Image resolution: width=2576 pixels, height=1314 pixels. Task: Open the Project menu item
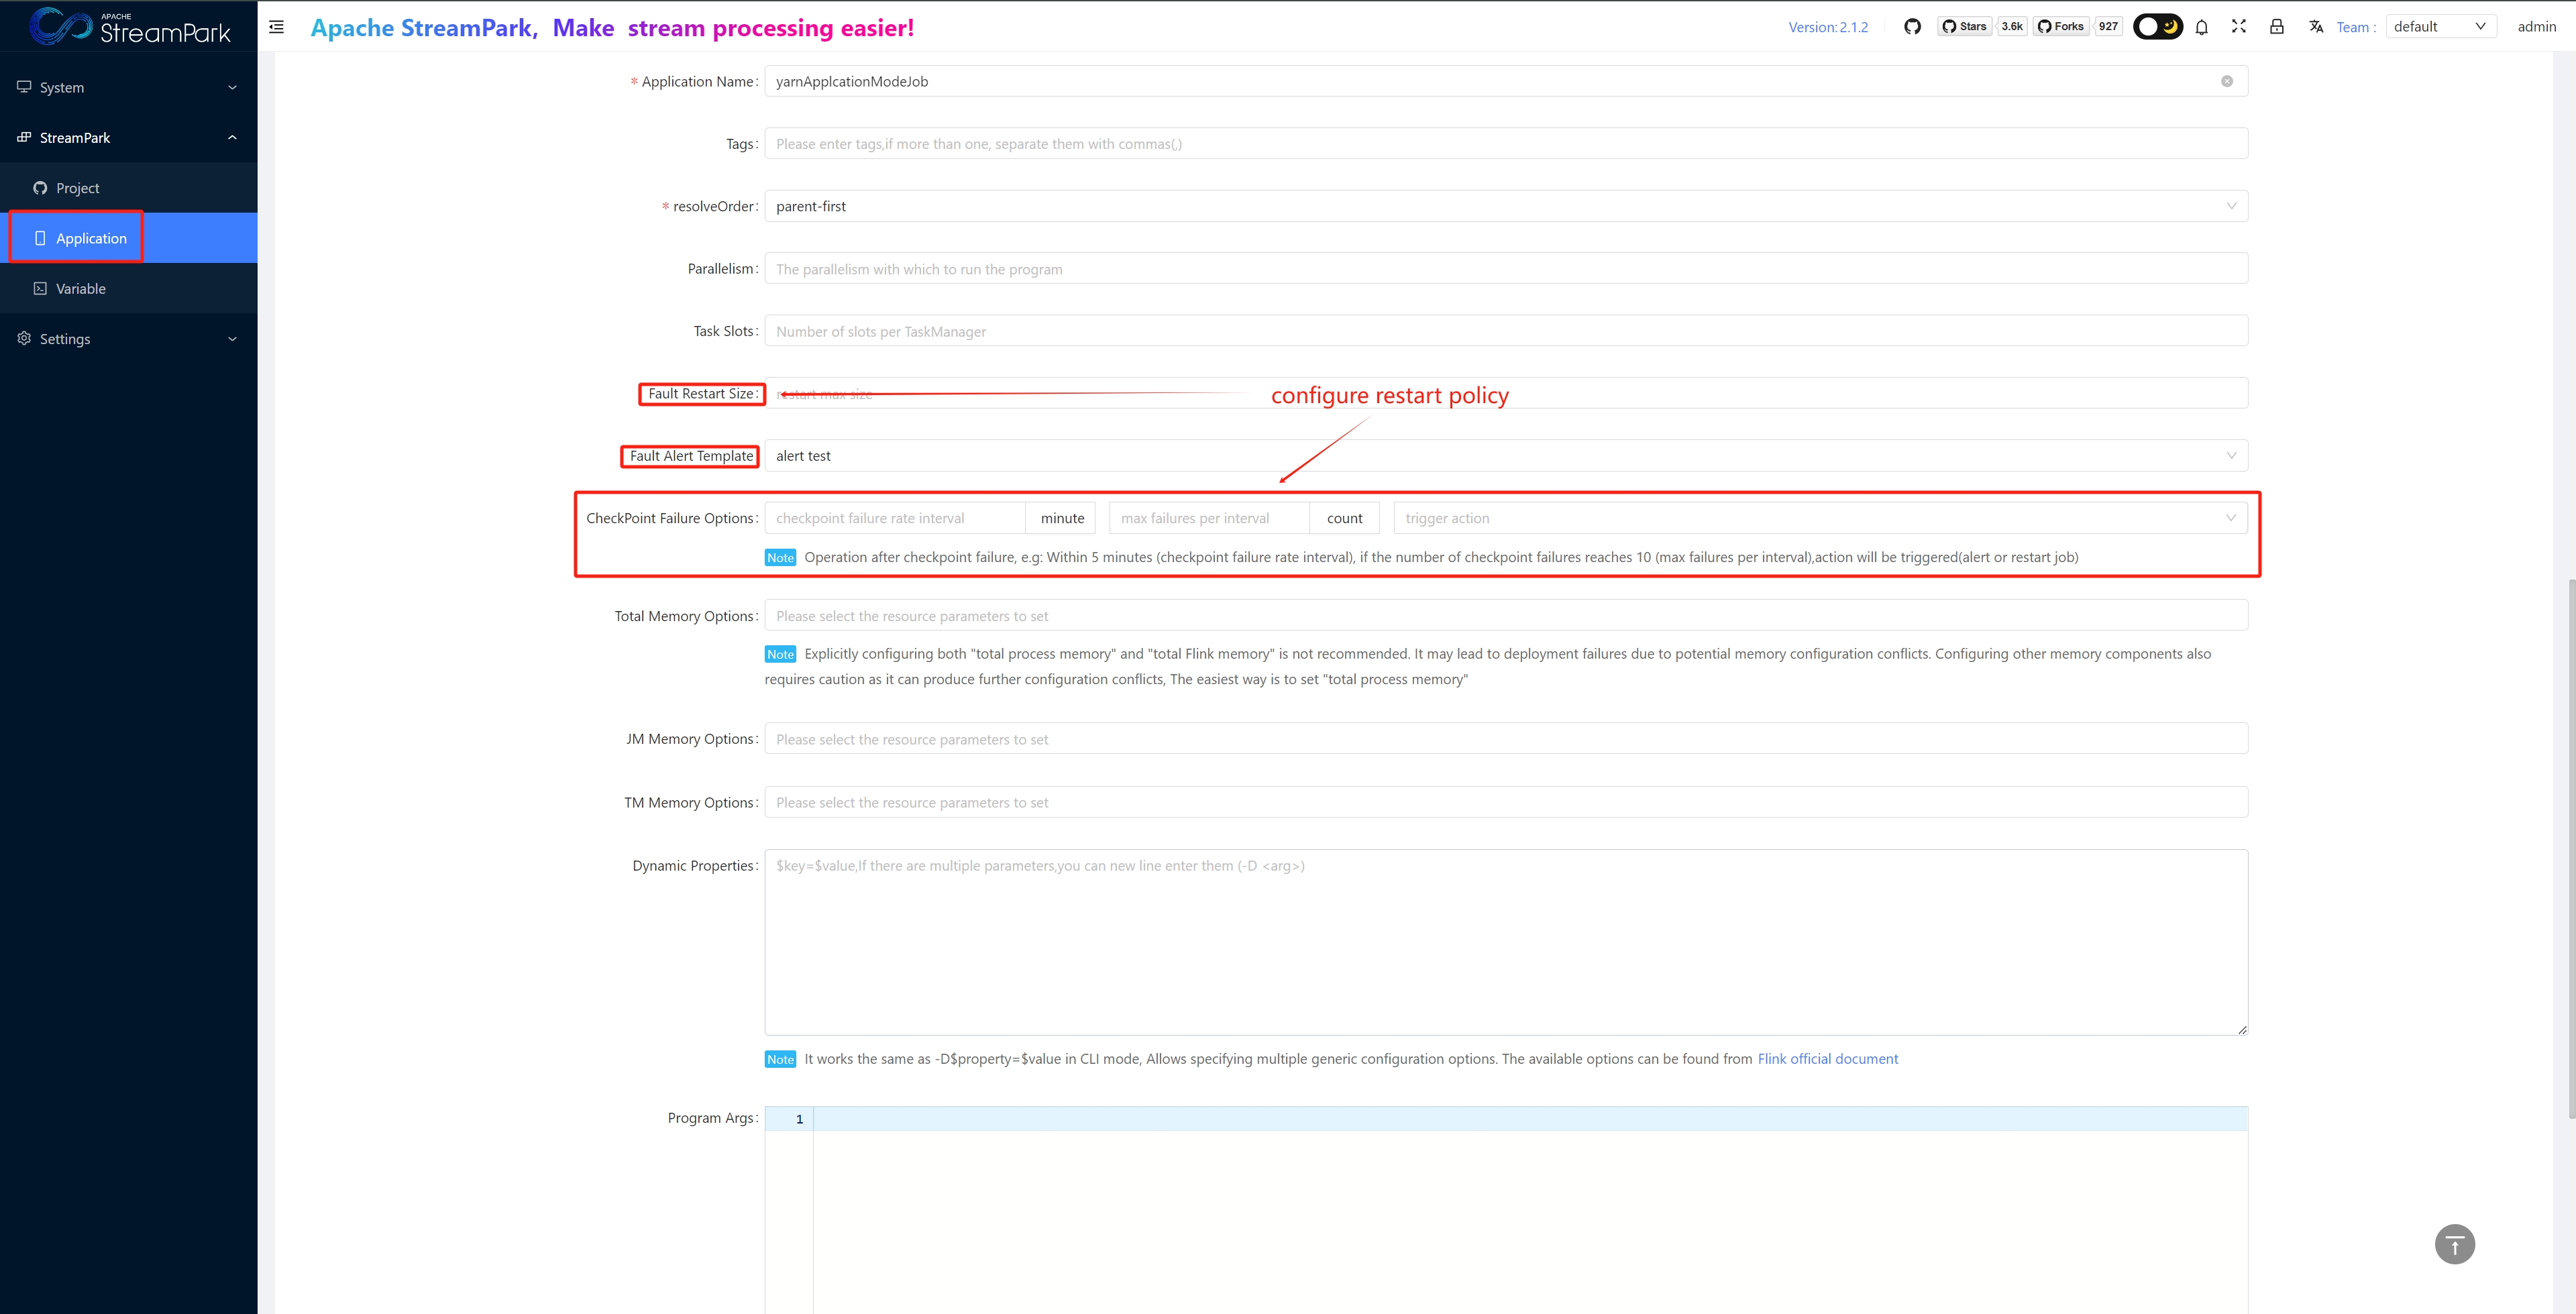tap(78, 188)
